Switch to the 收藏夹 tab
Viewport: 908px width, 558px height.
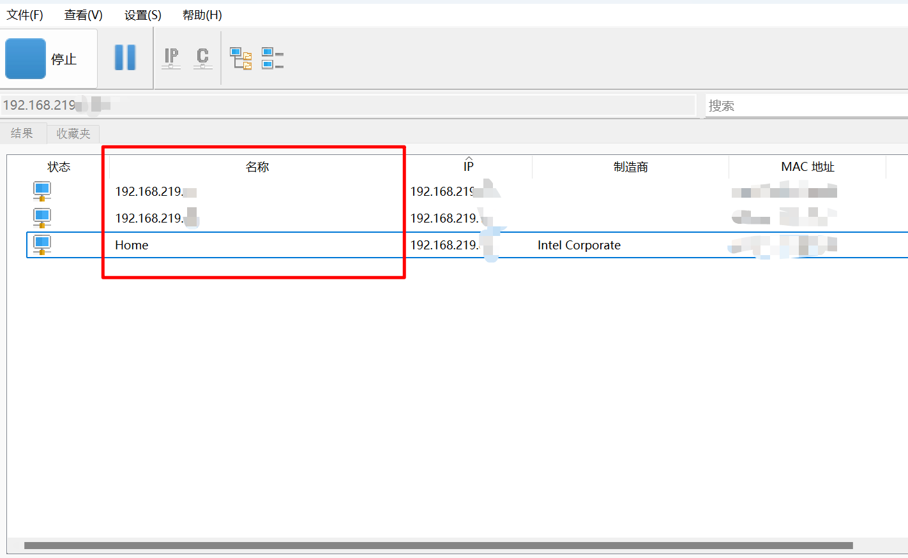click(73, 133)
